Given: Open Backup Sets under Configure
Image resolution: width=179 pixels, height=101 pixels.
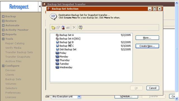Looking at the screenshot, I should (x=13, y=79).
